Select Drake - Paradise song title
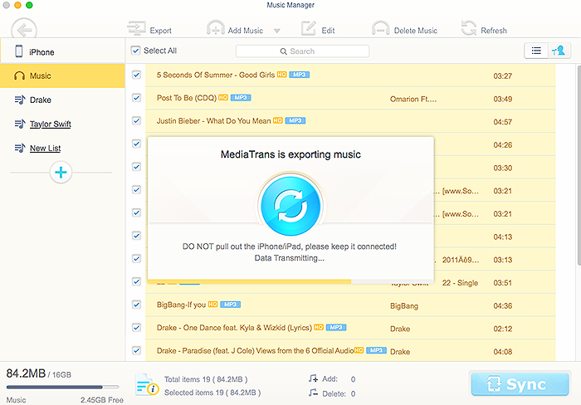Screen dimensions: 581x405 point(255,350)
